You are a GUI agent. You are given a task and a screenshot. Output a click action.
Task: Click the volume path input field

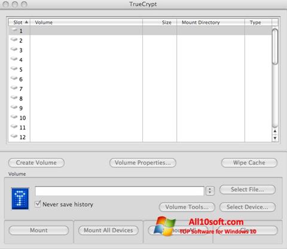point(120,191)
